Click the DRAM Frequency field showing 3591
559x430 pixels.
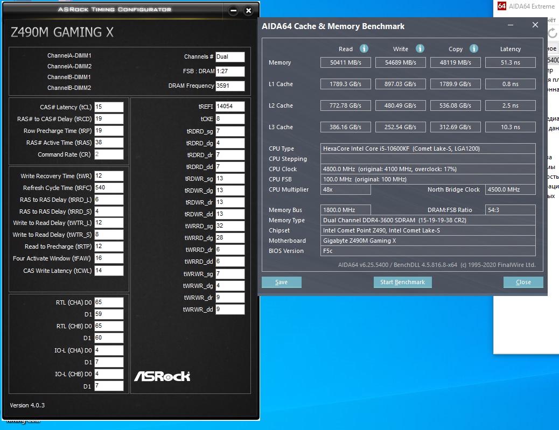point(230,86)
